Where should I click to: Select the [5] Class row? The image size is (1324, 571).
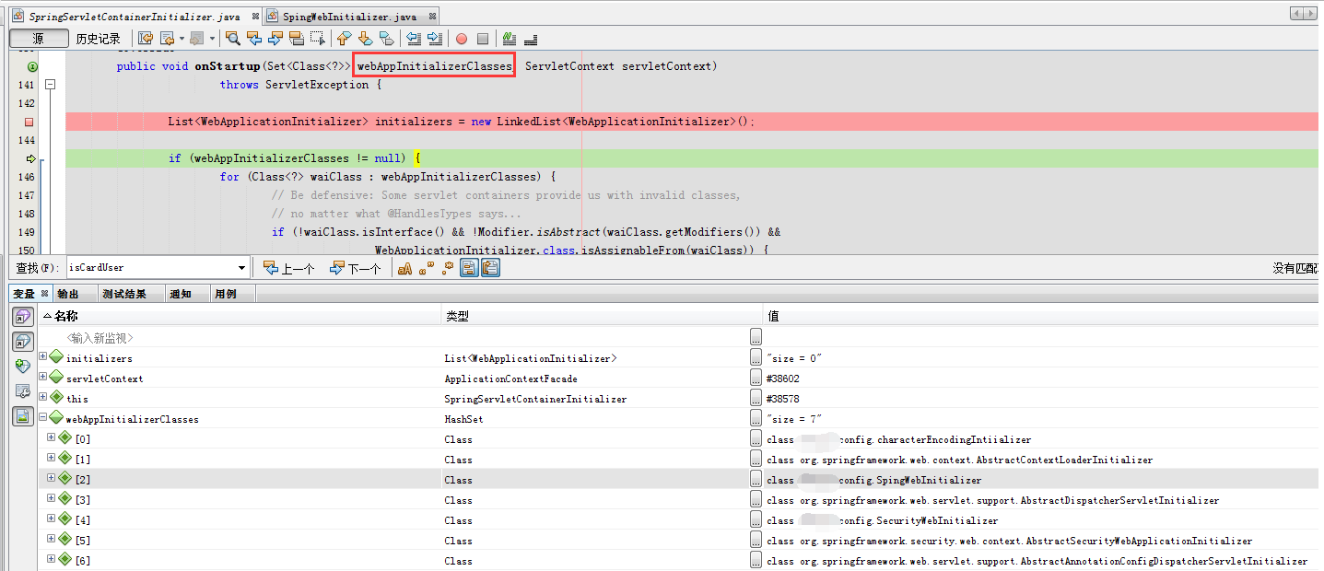click(680, 541)
